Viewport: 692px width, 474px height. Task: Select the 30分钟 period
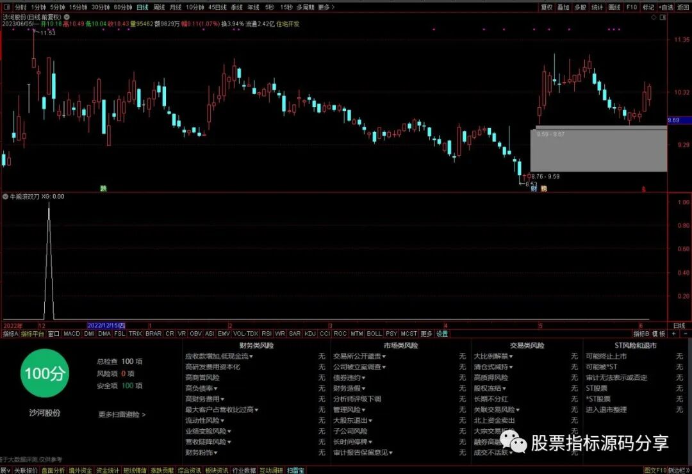(x=101, y=7)
